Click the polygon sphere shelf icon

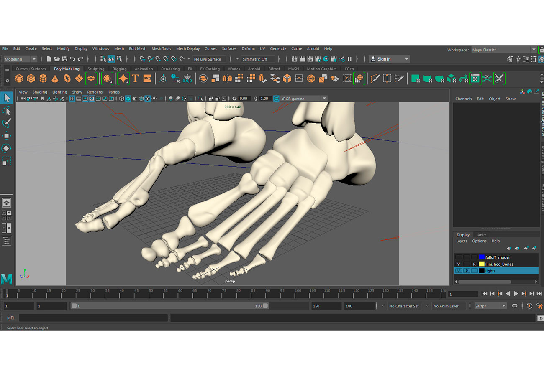19,78
